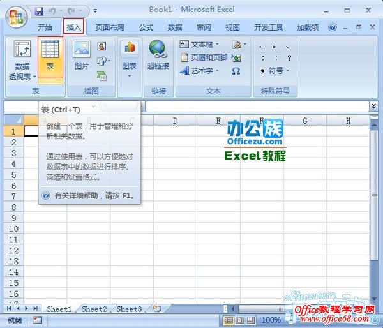Open the 图表 chart button

point(130,59)
